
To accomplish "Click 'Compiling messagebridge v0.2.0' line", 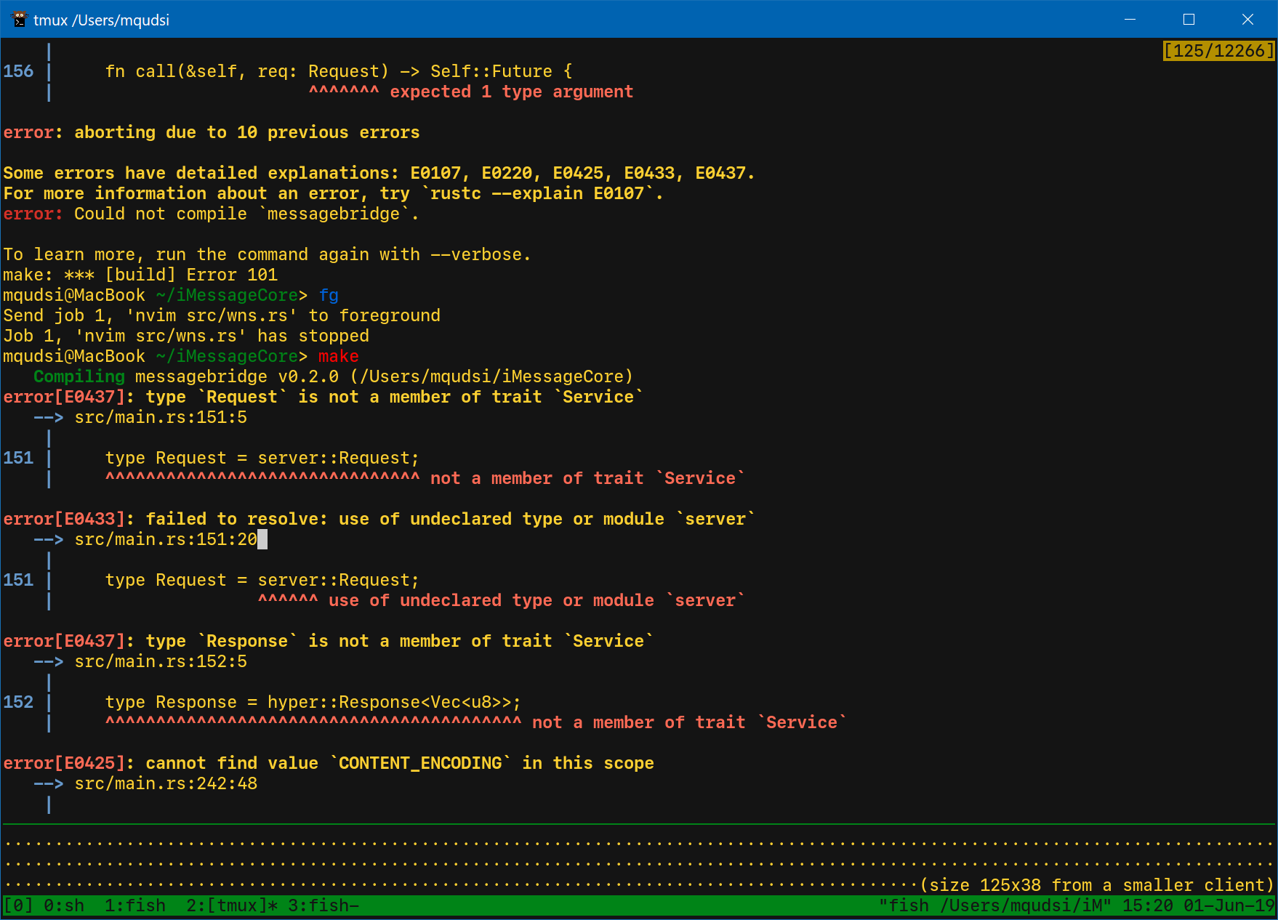I will (x=334, y=376).
